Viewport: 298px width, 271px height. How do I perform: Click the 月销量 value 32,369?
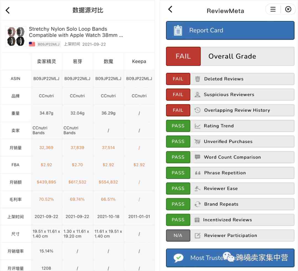tap(46, 148)
